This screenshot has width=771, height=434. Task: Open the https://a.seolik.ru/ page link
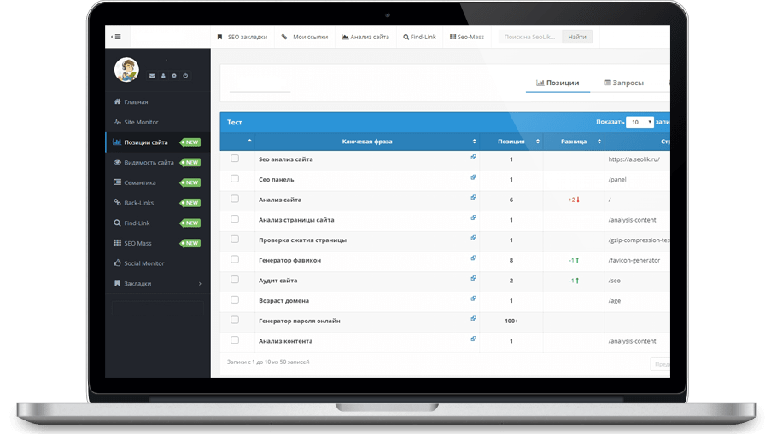pyautogui.click(x=634, y=159)
